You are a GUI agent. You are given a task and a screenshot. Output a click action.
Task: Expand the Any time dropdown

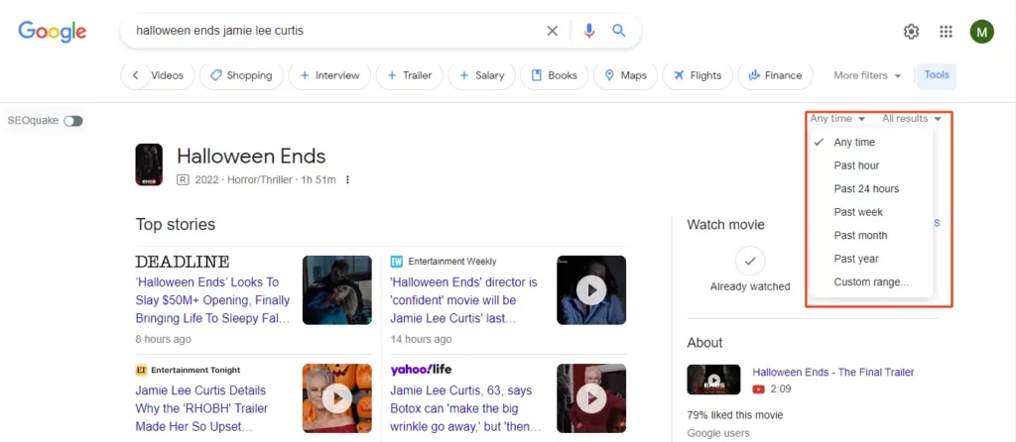click(837, 118)
